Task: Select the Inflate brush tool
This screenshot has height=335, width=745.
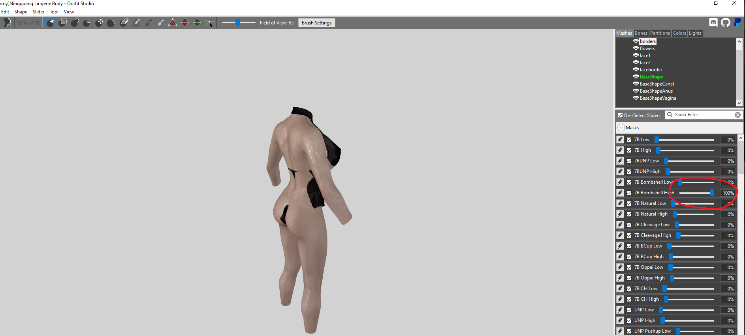Action: click(75, 23)
